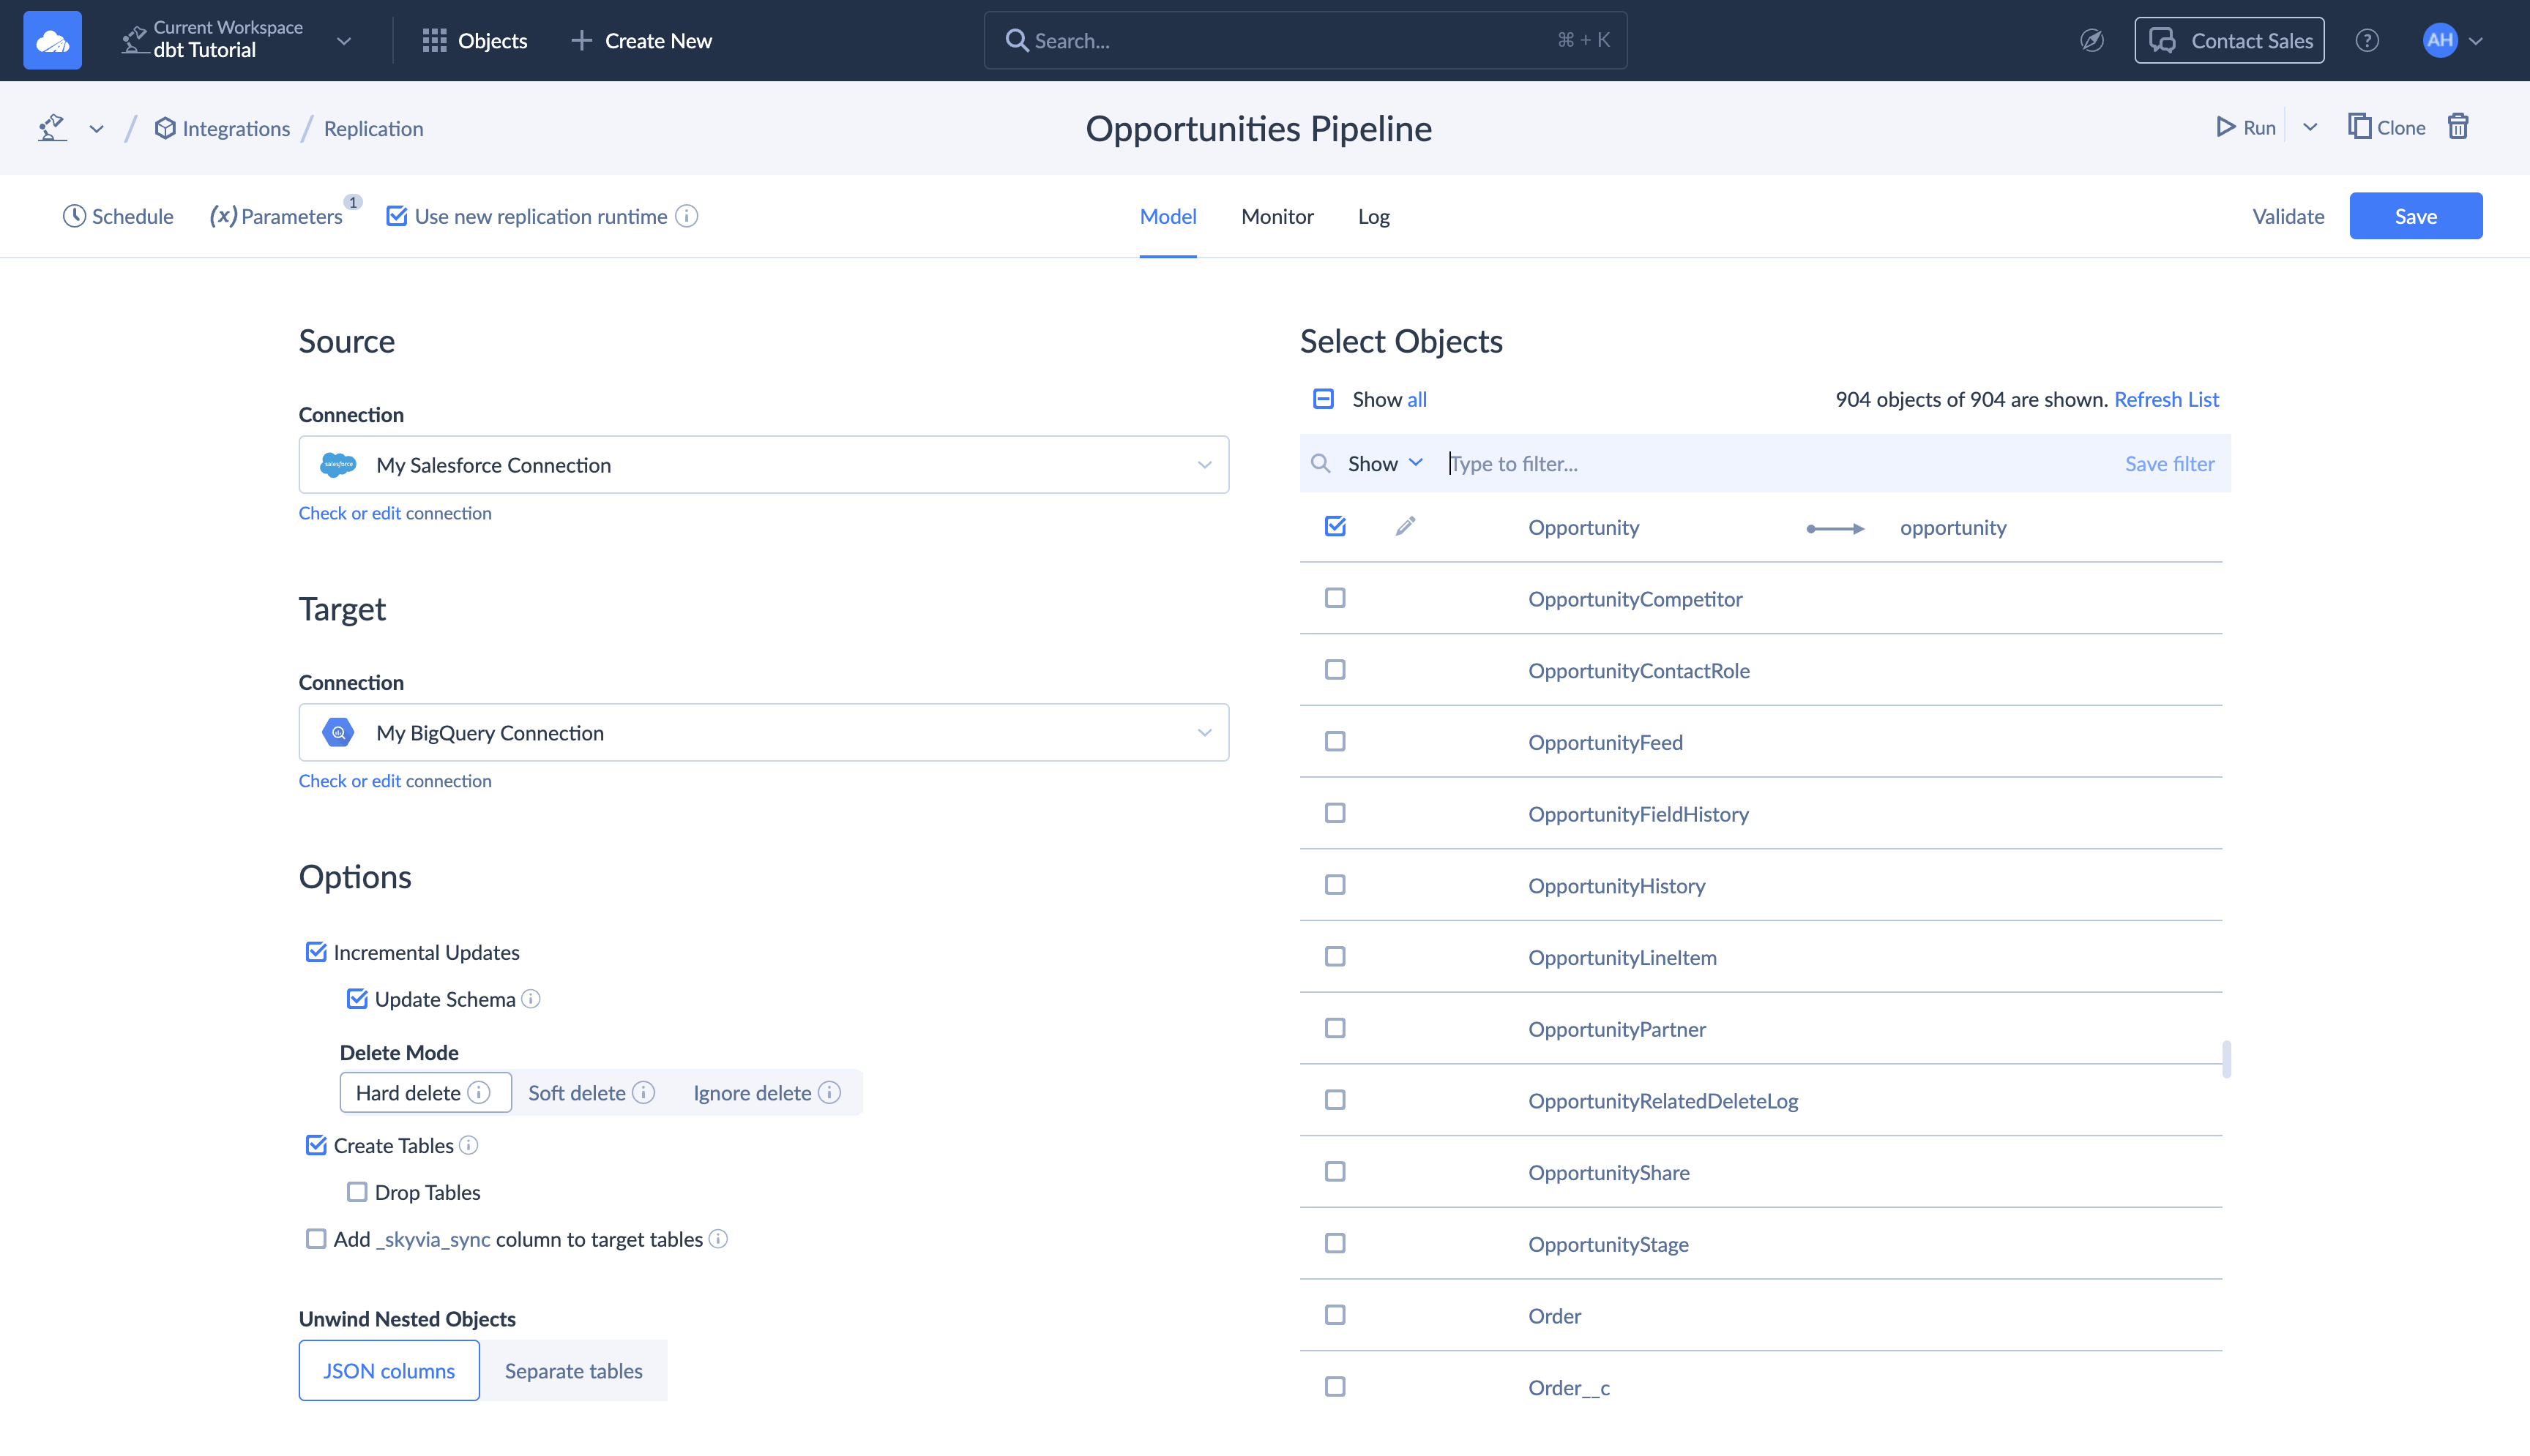
Task: Uncheck the Opportunity object checkbox
Action: pyautogui.click(x=1335, y=526)
